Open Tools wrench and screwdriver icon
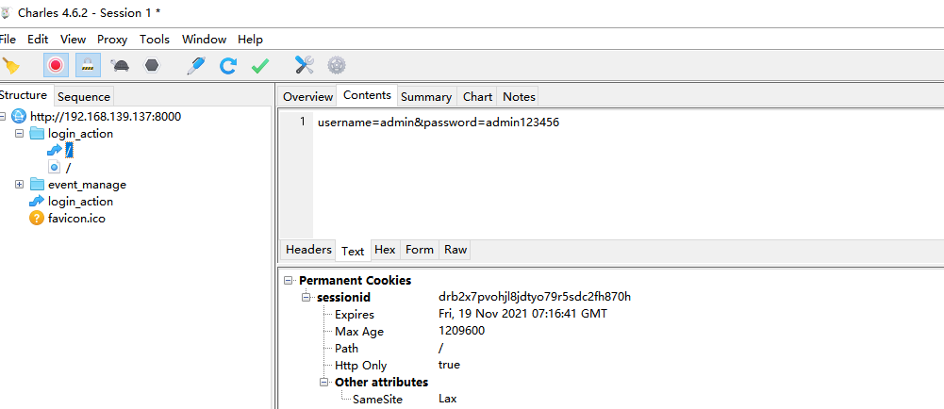The height and width of the screenshot is (409, 944). 304,65
